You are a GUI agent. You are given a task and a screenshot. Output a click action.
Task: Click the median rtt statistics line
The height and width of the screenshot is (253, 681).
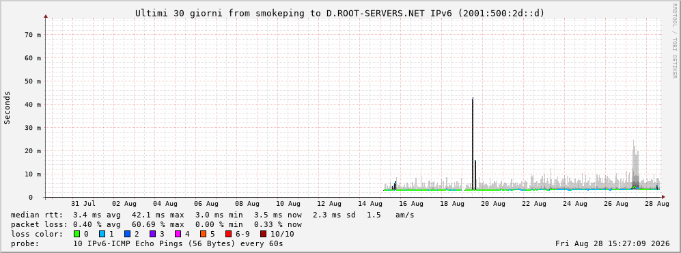[213, 215]
